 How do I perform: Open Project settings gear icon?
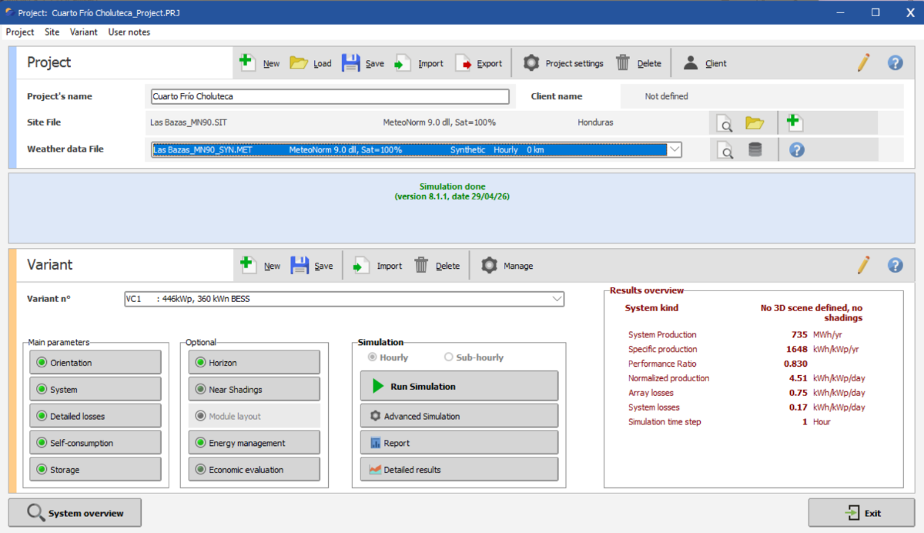pos(531,63)
